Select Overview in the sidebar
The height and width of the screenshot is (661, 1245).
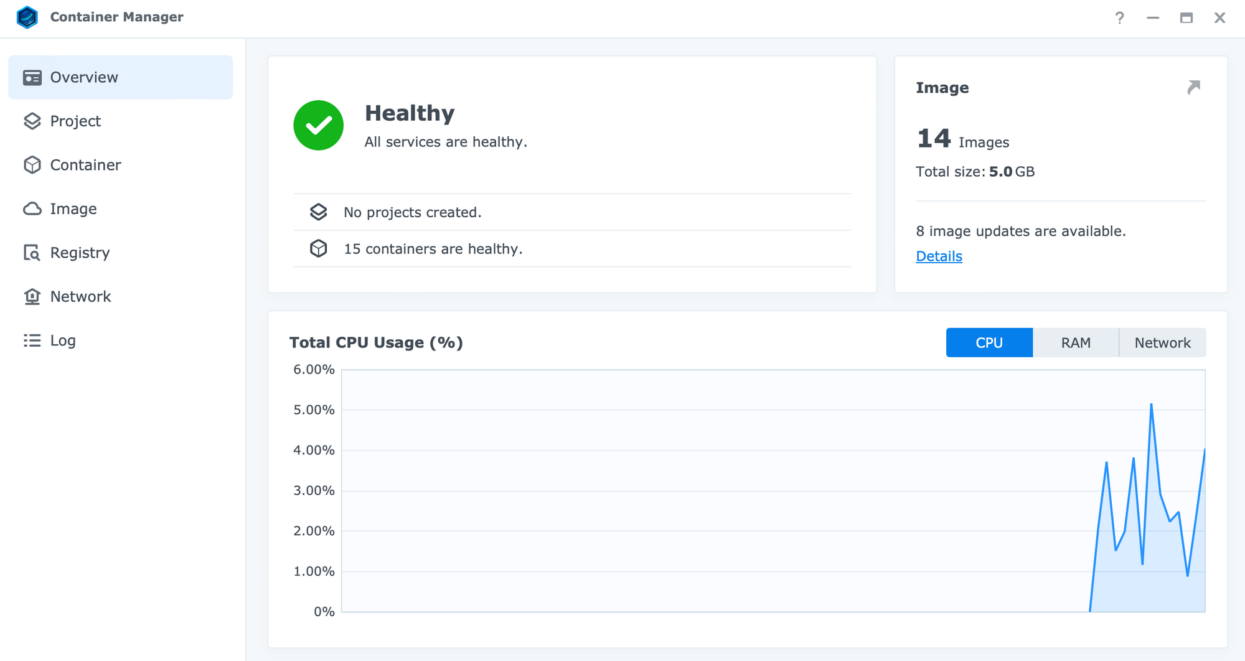point(120,77)
